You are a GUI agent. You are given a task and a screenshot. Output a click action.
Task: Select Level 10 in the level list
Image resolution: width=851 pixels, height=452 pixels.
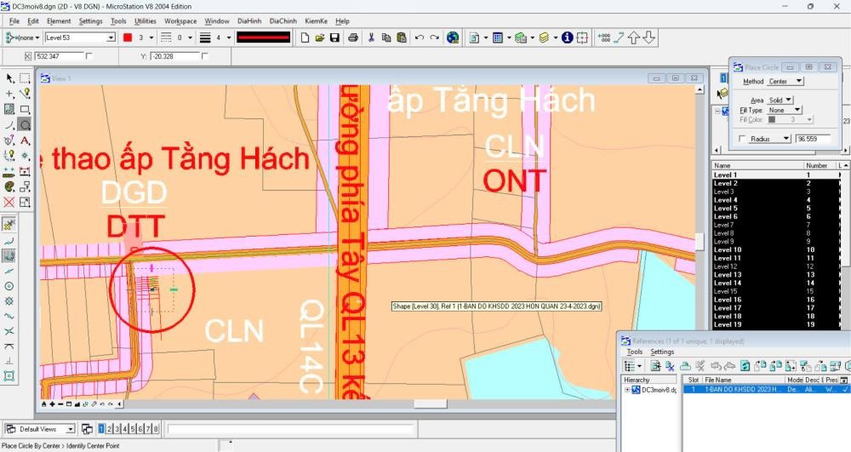tap(775, 249)
